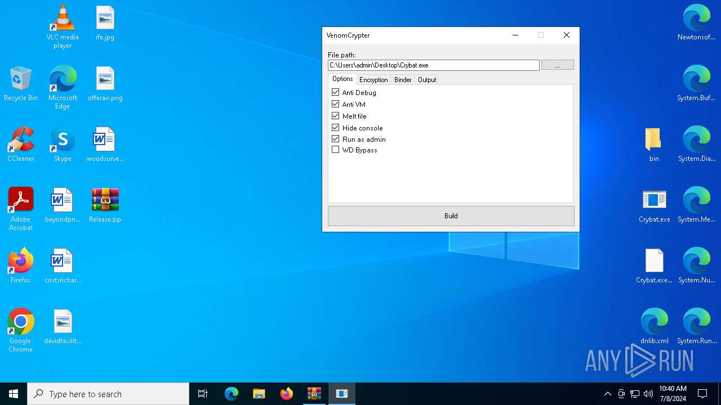Open Task View on taskbar
721x405 pixels.
click(203, 394)
